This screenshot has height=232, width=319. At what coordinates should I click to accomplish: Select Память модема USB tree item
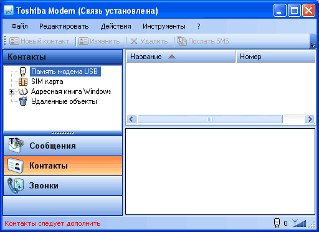click(x=65, y=72)
